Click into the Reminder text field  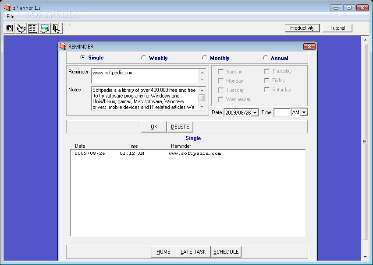tap(145, 76)
